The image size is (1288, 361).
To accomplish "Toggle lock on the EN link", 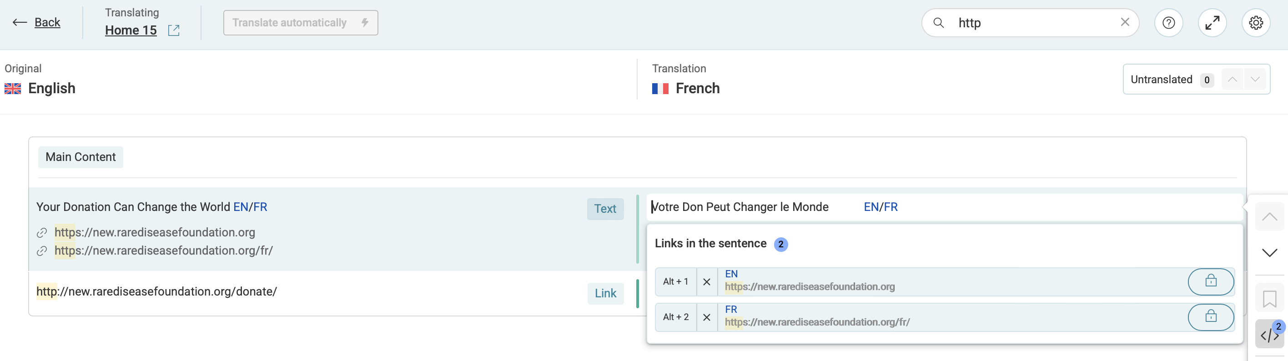I will [x=1210, y=281].
